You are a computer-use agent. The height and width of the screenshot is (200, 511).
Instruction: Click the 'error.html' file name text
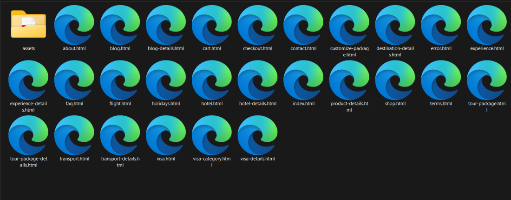click(x=441, y=49)
